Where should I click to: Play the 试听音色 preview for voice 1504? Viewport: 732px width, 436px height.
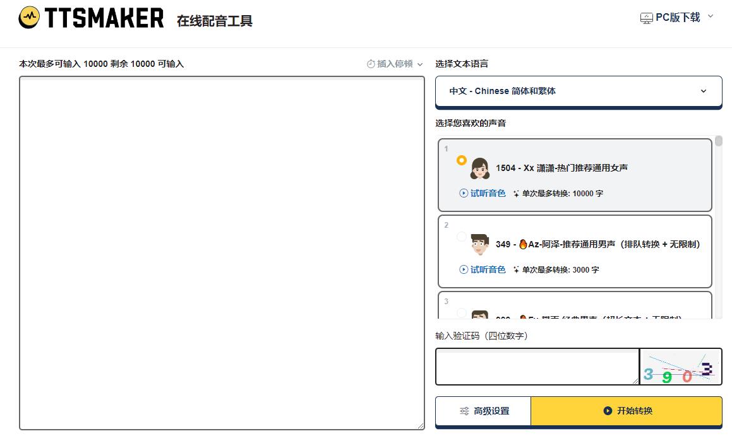tap(483, 194)
